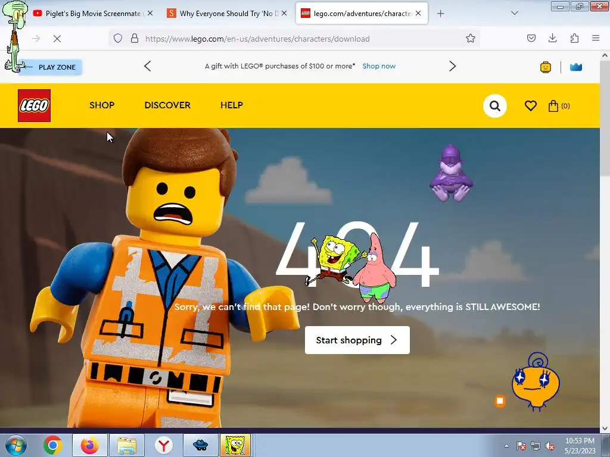610x457 pixels.
Task: Click the SpongeBob and Patrick screenmate
Action: click(351, 267)
